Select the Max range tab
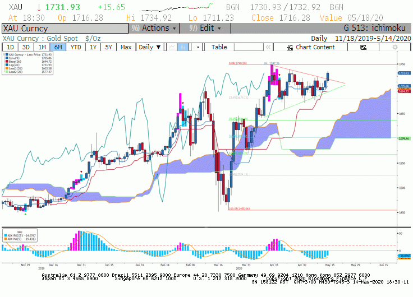This screenshot has height=297, width=413. click(126, 47)
